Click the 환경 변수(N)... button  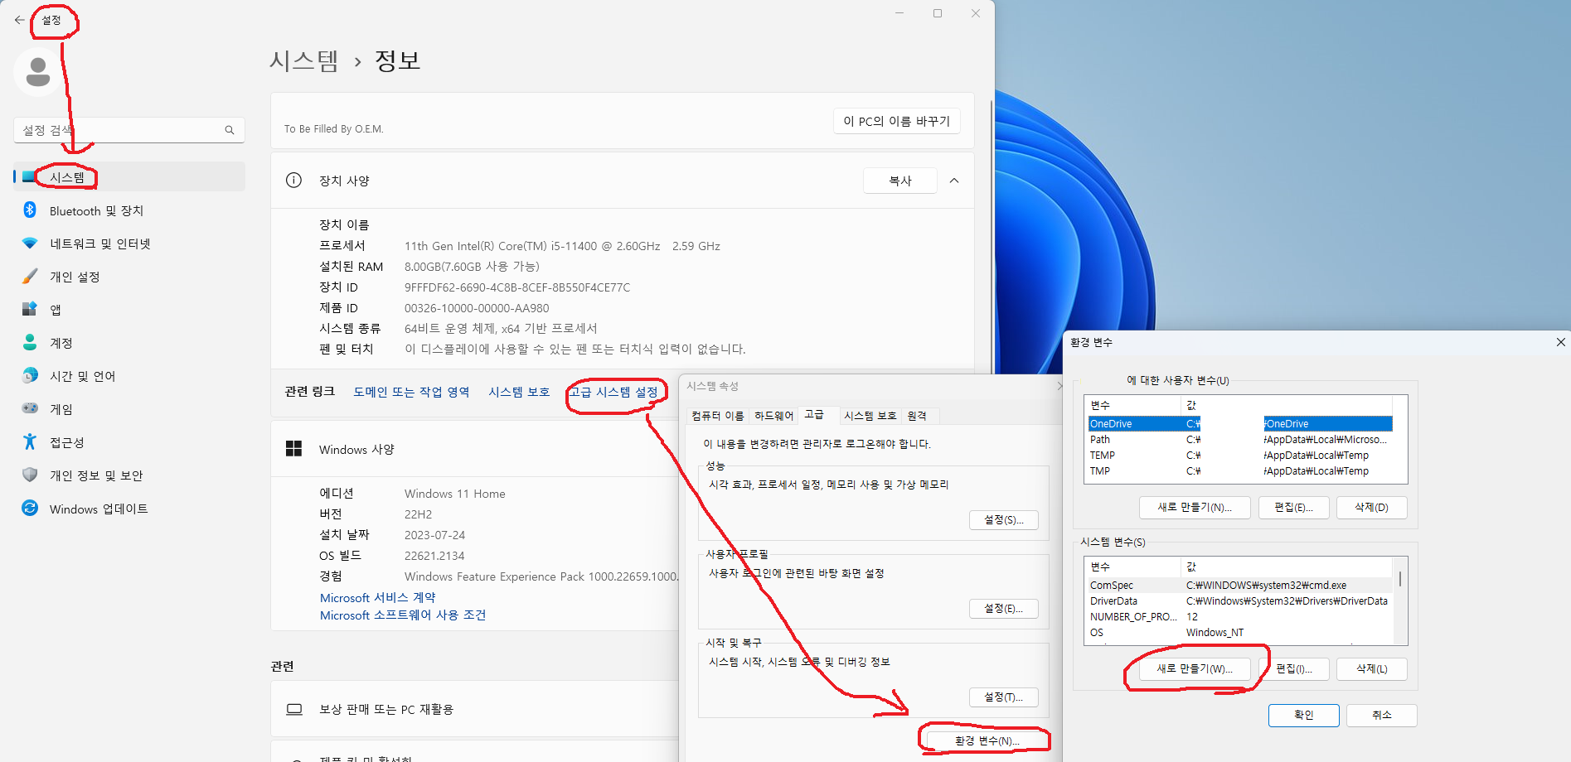[x=987, y=740]
